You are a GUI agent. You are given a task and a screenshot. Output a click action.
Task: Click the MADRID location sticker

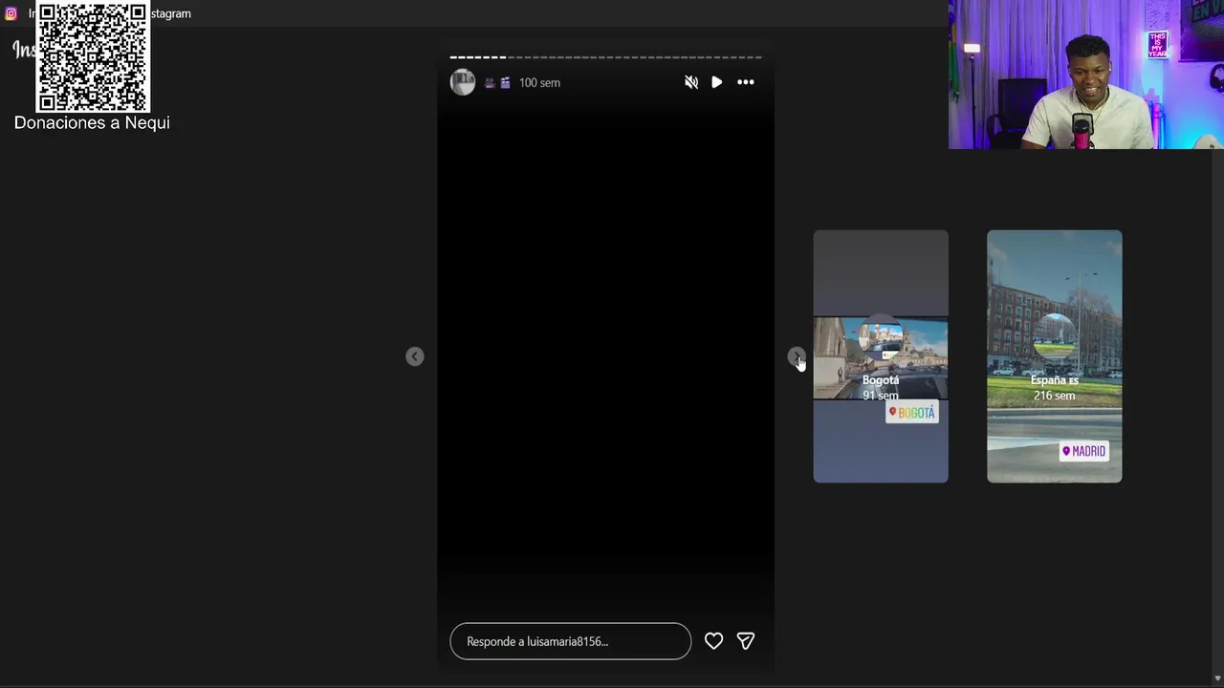tap(1083, 451)
